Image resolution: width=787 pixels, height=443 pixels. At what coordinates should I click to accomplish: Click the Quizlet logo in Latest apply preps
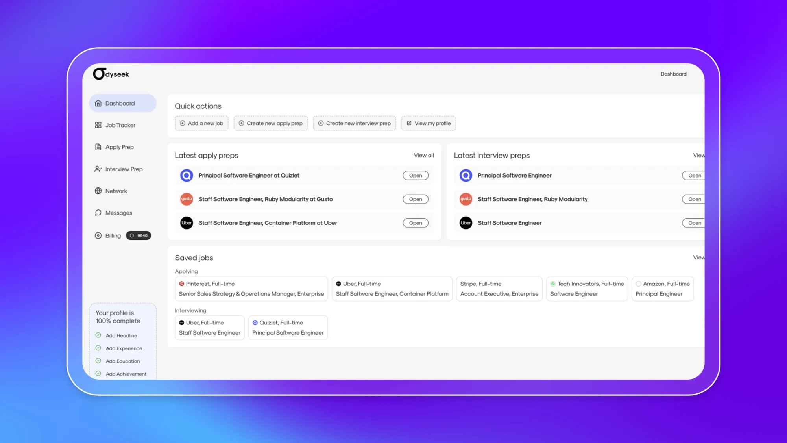pos(187,175)
